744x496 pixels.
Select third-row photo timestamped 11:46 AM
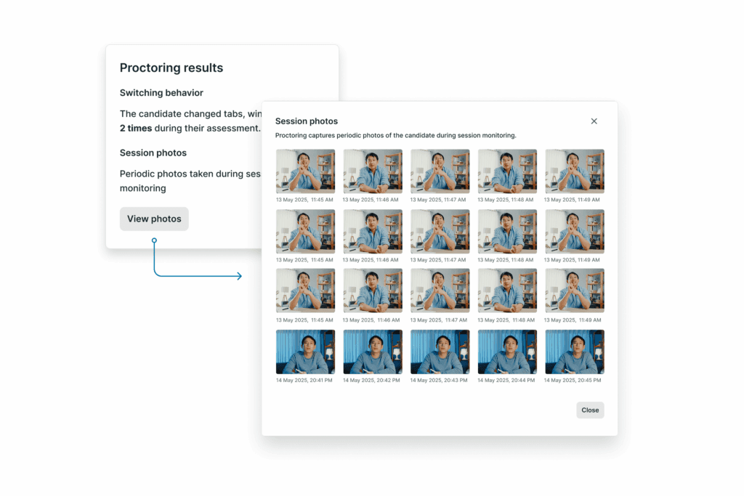pos(373,290)
